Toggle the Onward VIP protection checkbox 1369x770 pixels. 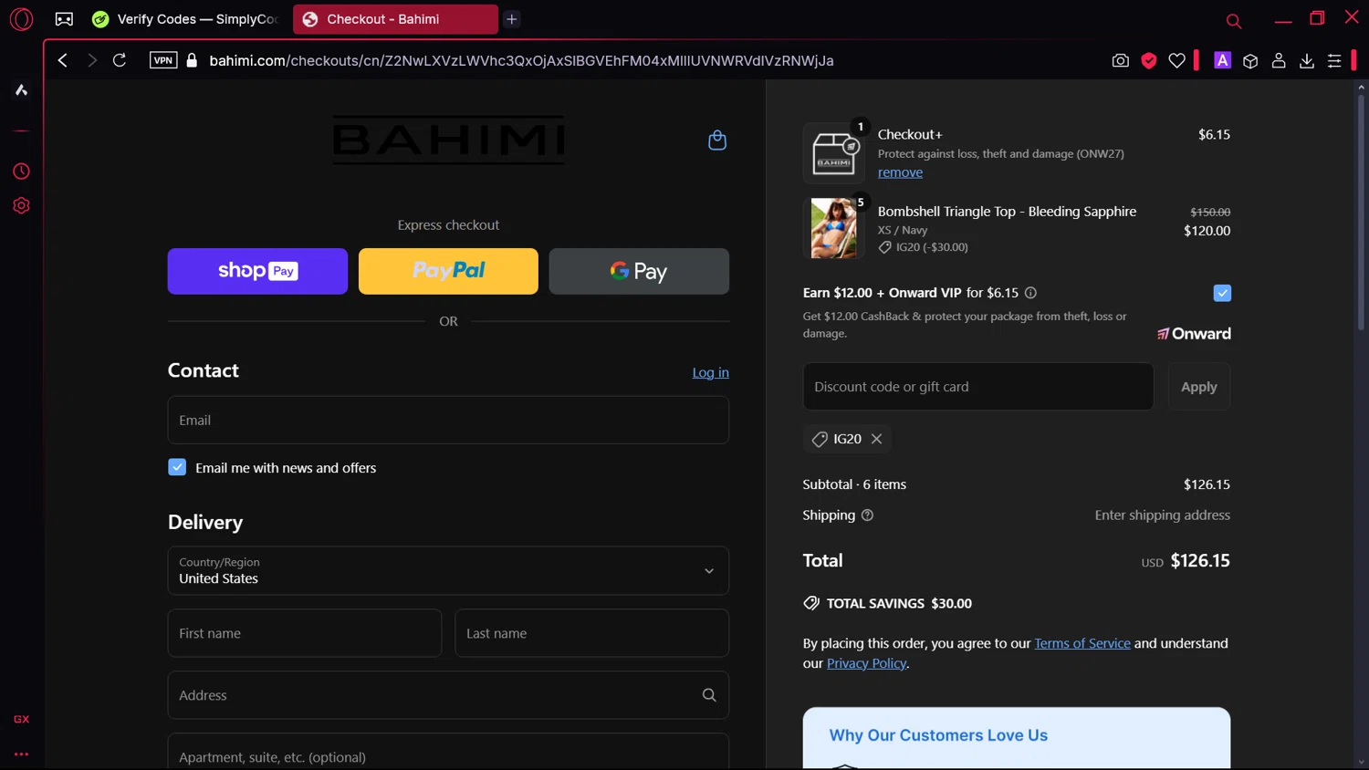tap(1222, 293)
